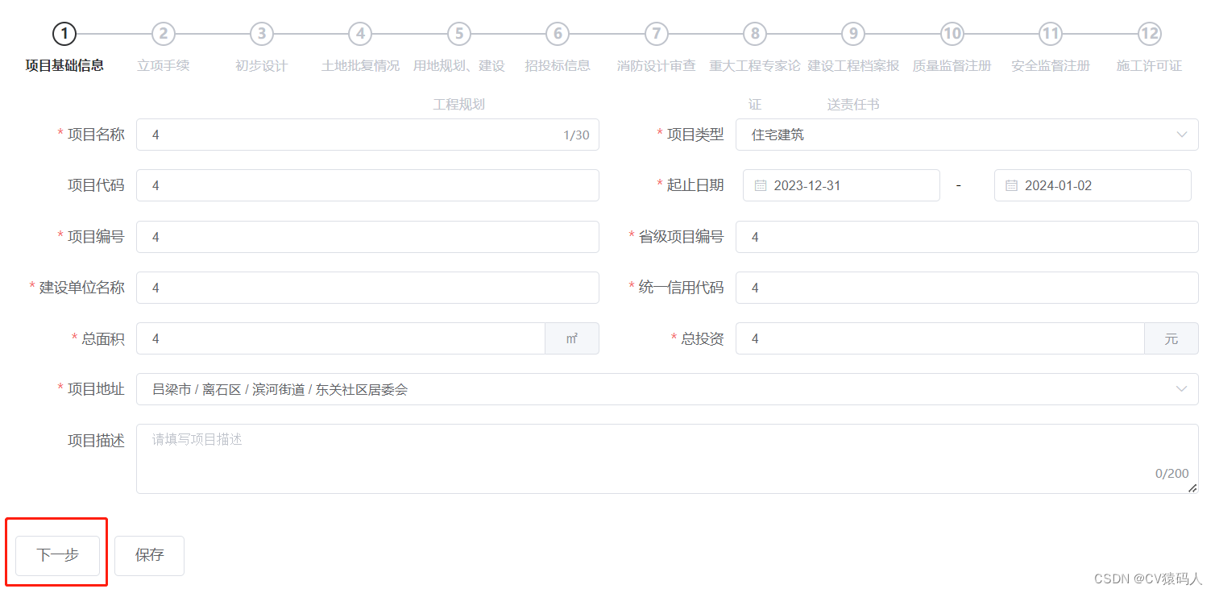Go to 安全监督注册 step label
1215x593 pixels.
[x=1051, y=66]
